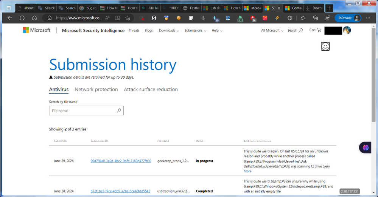Click the search magnifier in File name box
Viewport: 378px width, 197px height.
119,110
